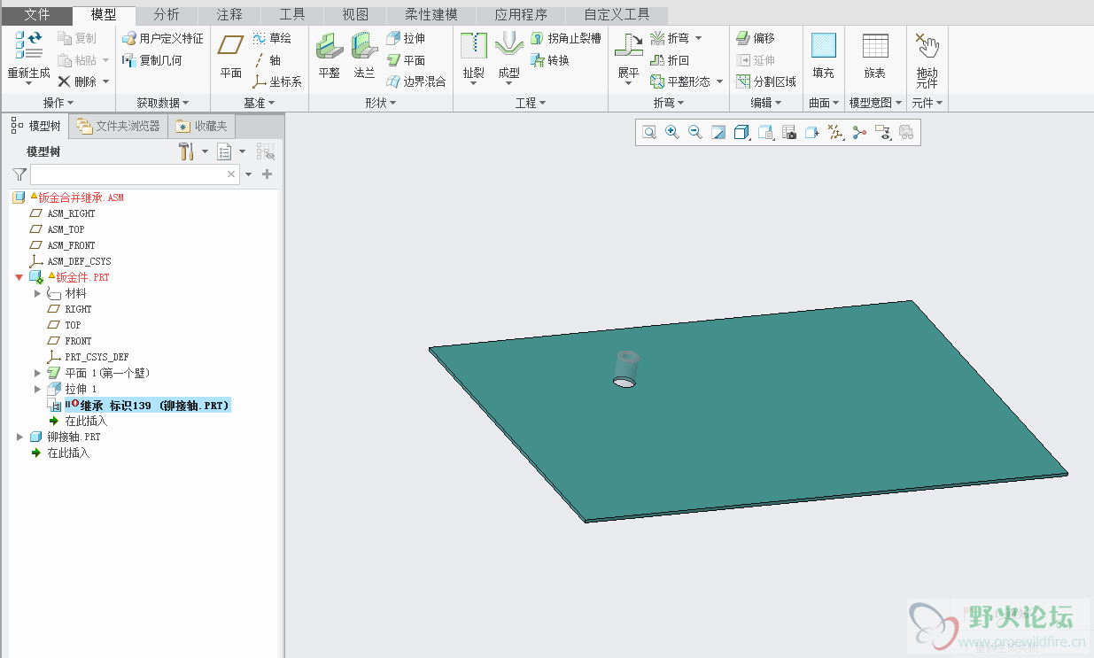Open the saved orientations icon in graphics toolbar

click(766, 133)
